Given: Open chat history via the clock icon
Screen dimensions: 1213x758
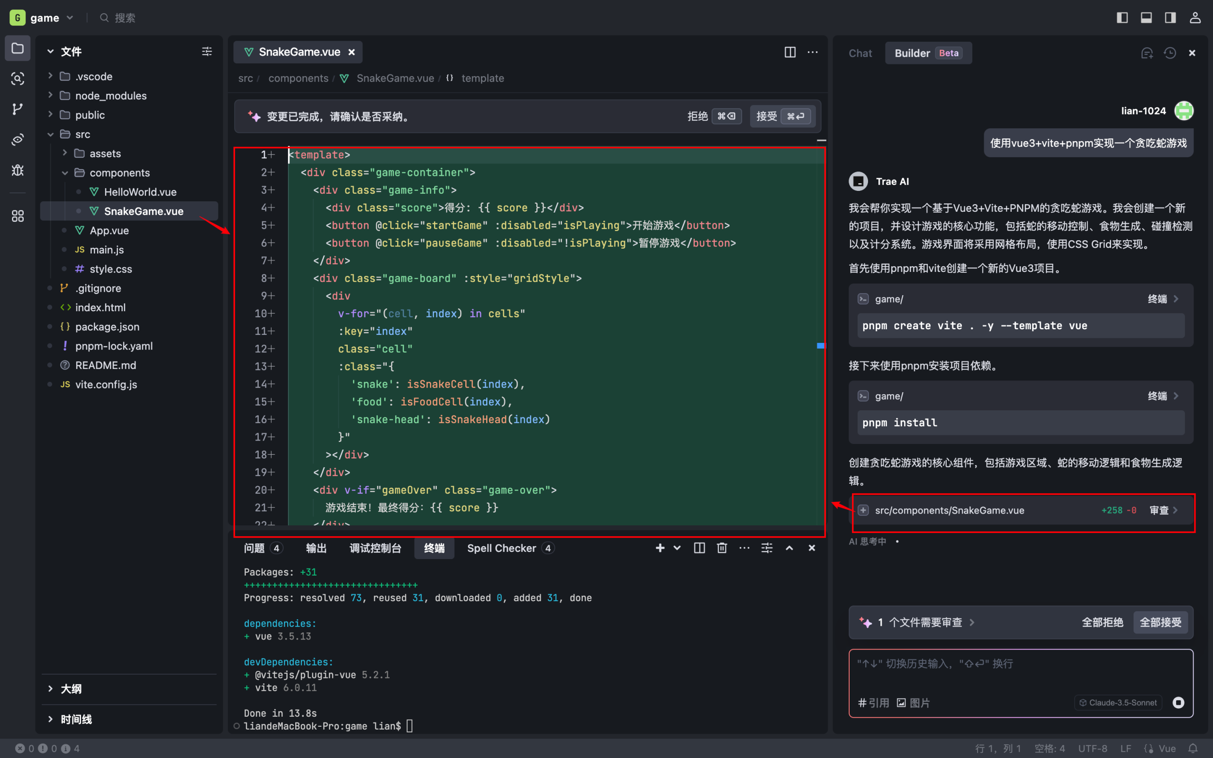Looking at the screenshot, I should point(1170,53).
